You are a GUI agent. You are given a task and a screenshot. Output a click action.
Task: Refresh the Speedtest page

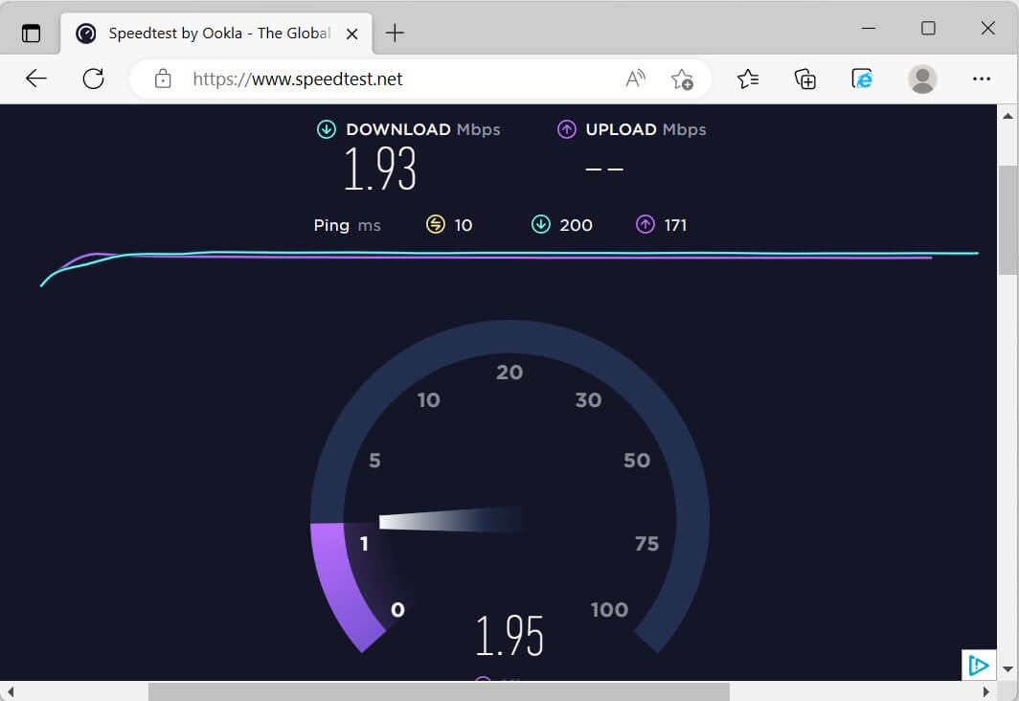tap(93, 79)
